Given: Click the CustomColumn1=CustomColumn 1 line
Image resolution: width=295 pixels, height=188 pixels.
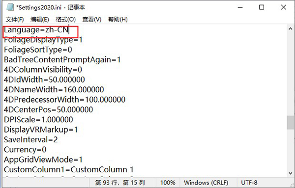Looking at the screenshot, I should coord(69,170).
